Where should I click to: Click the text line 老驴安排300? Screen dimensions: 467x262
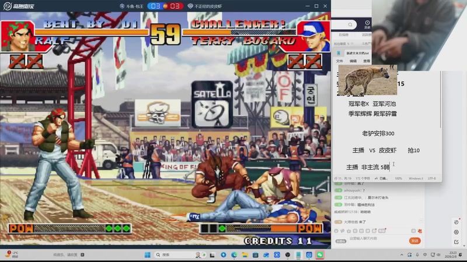[378, 133]
